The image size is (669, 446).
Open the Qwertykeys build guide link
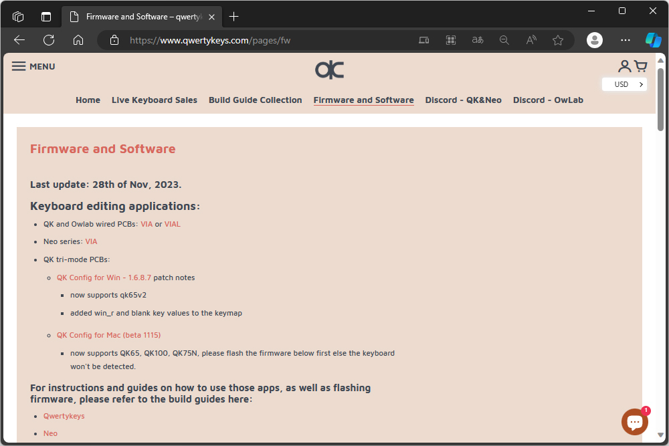pos(64,416)
